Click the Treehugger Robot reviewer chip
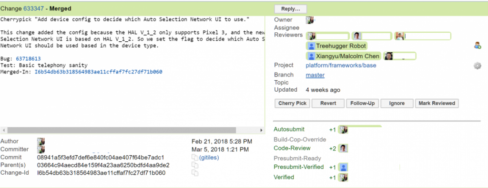 click(337, 46)
